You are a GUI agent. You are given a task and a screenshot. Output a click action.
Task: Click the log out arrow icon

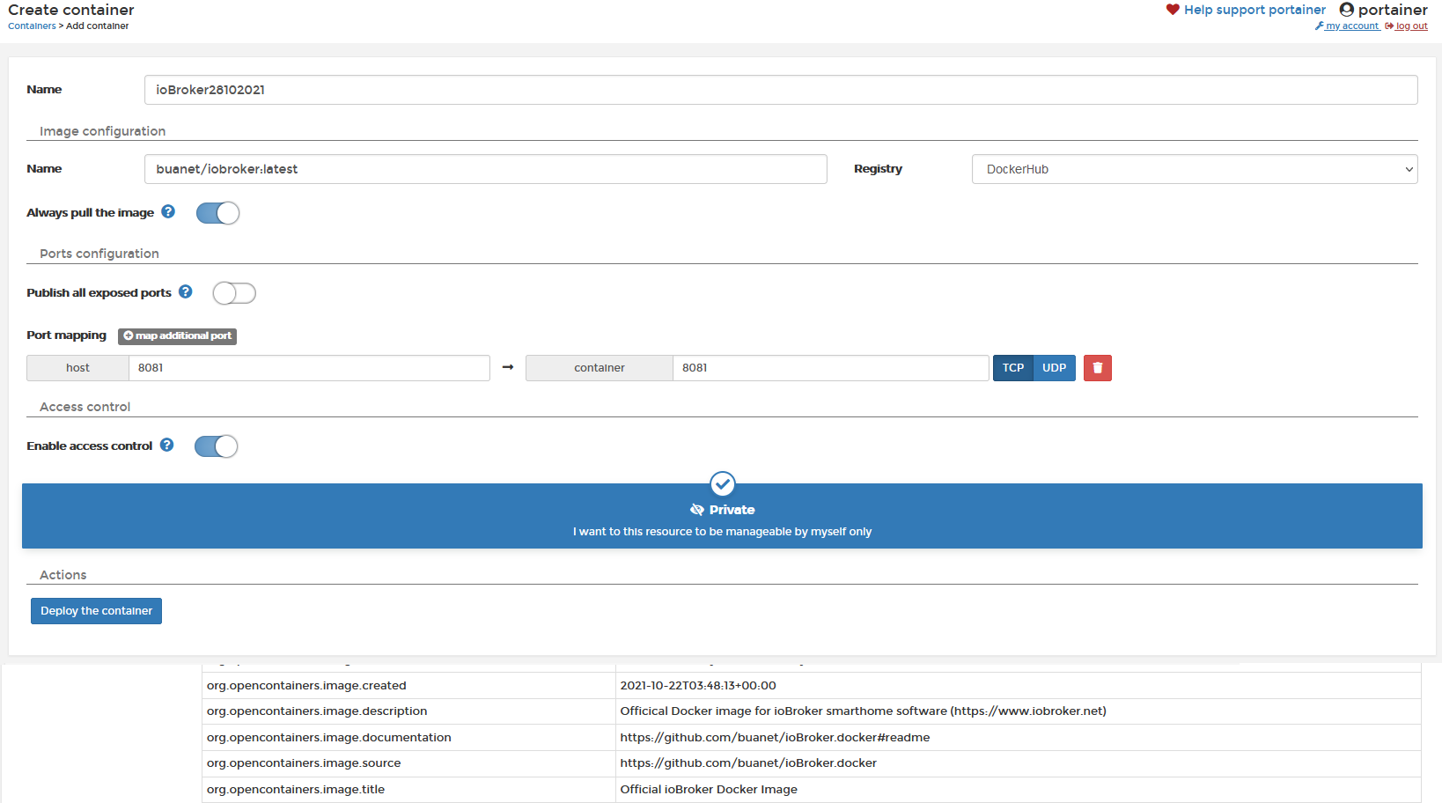coord(1389,26)
